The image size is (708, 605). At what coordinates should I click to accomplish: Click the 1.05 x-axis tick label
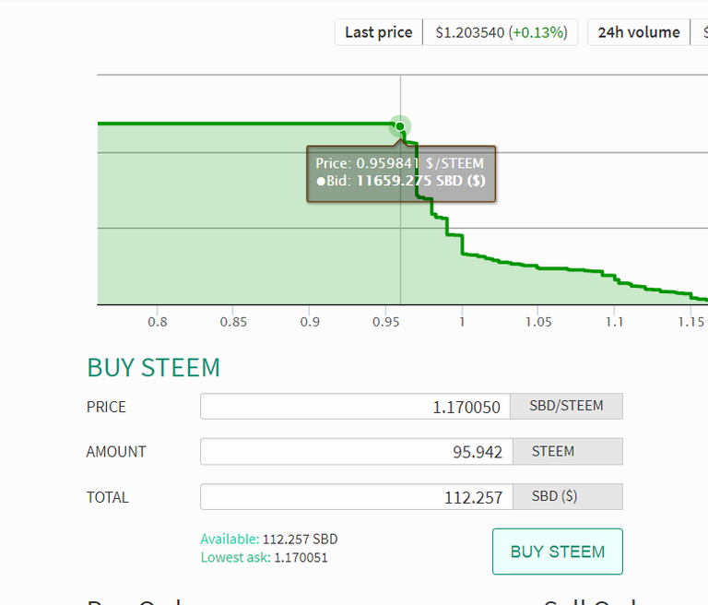click(538, 322)
